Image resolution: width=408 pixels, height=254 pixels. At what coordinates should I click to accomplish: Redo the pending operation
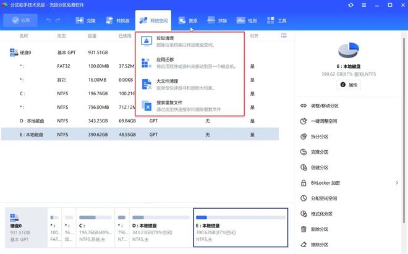[x=57, y=20]
